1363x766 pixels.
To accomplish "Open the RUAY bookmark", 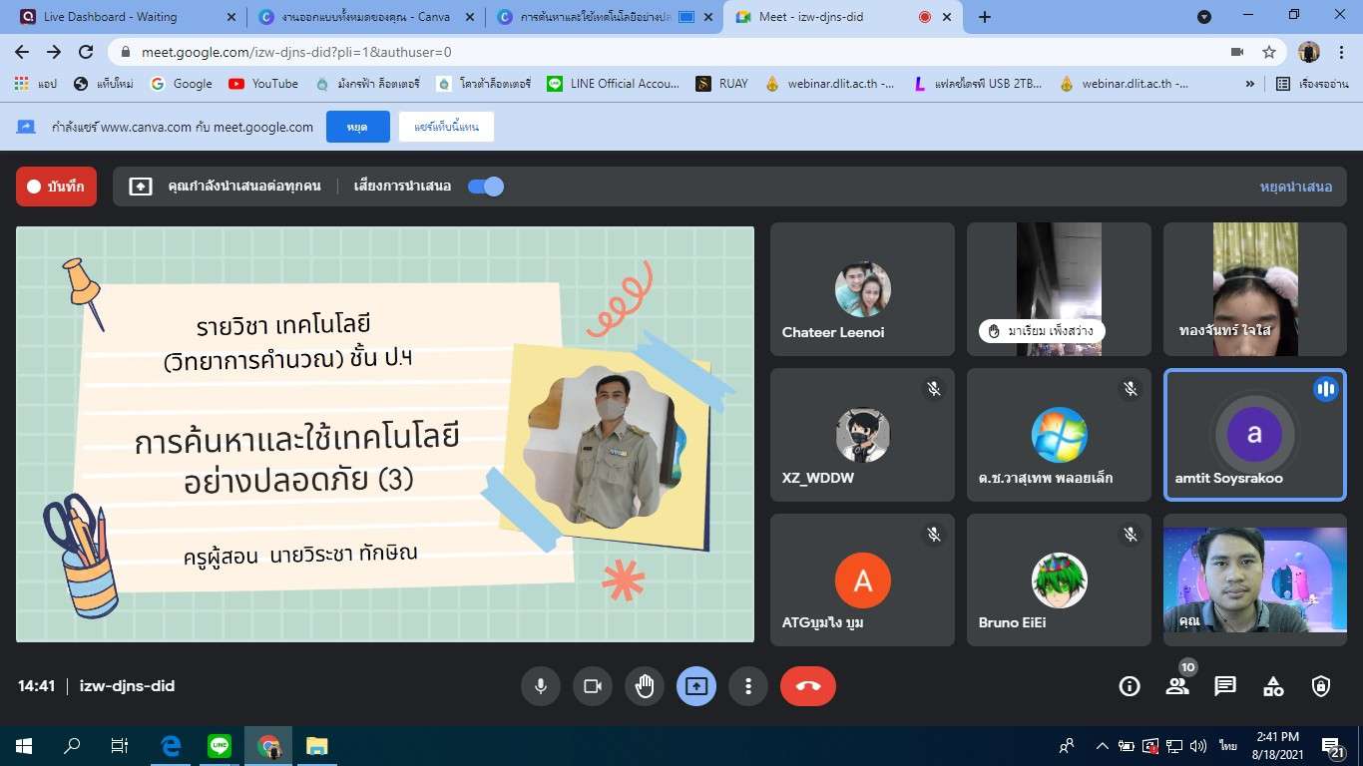I will pos(722,84).
